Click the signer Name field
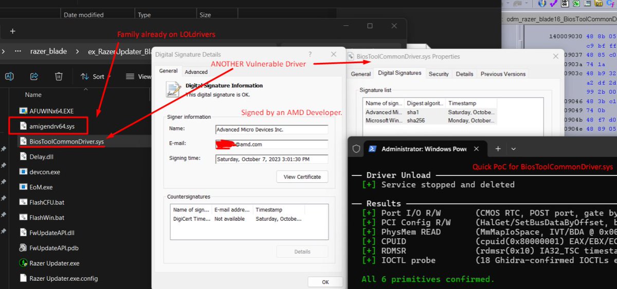 pos(271,129)
